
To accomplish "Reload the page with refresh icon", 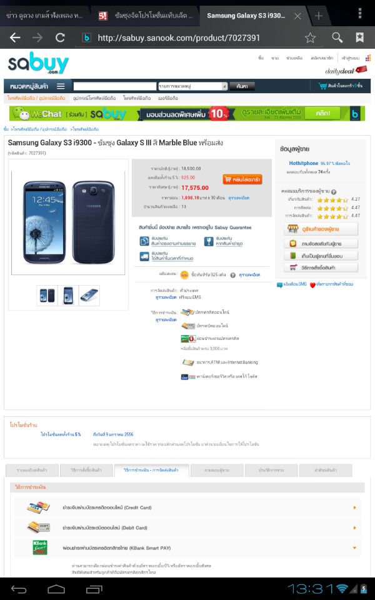I will (60, 37).
